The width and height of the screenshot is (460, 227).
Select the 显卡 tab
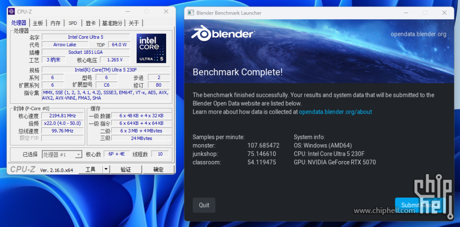[91, 23]
